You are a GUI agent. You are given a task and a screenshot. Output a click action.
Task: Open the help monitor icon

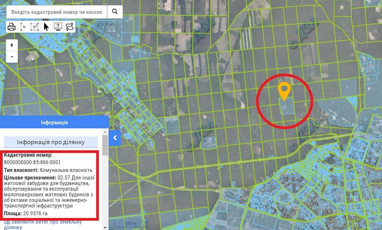[x=58, y=27]
